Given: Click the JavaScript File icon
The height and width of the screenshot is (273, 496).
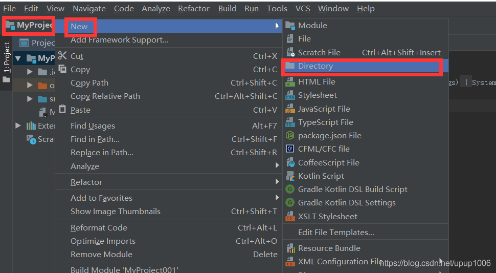Looking at the screenshot, I should point(290,109).
